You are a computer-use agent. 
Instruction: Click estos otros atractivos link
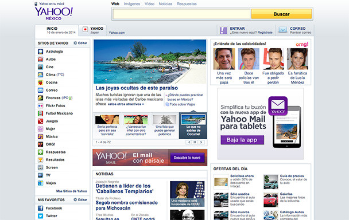pos(126,104)
